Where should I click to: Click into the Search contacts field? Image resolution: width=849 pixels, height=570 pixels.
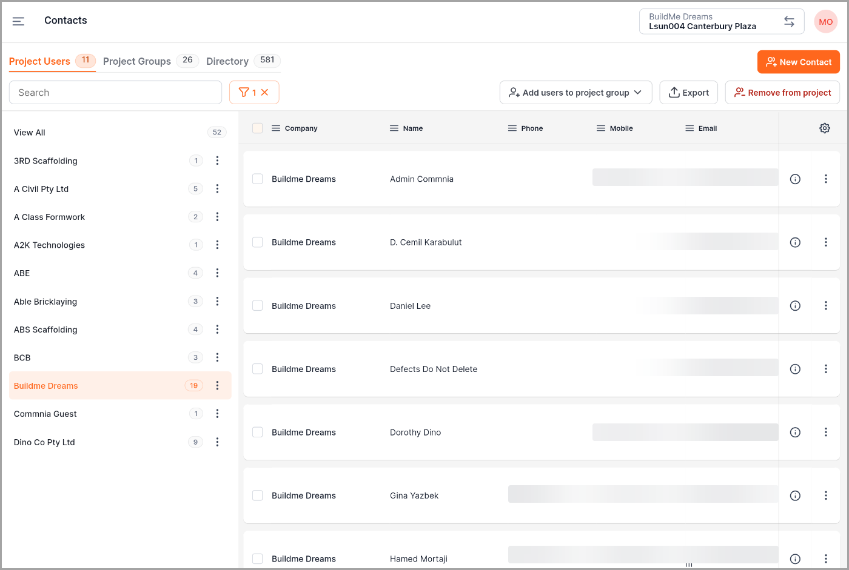coord(115,93)
